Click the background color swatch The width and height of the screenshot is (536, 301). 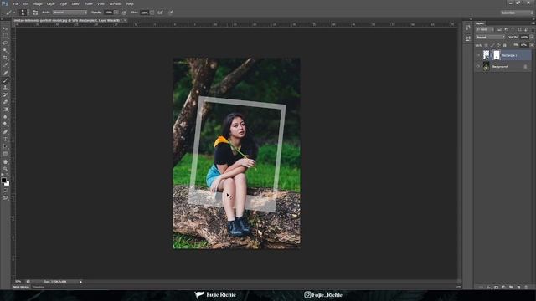click(x=7, y=183)
